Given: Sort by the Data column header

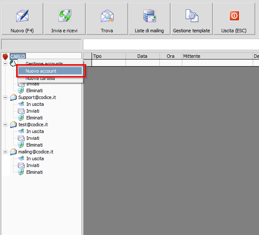Looking at the screenshot, I should coord(142,56).
